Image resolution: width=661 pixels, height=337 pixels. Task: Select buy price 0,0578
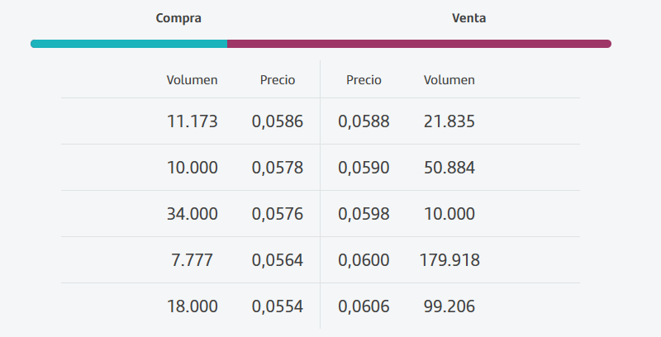pyautogui.click(x=278, y=168)
